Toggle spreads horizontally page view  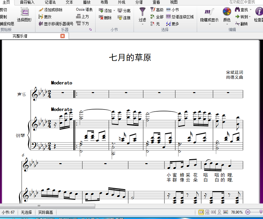pos(201,212)
